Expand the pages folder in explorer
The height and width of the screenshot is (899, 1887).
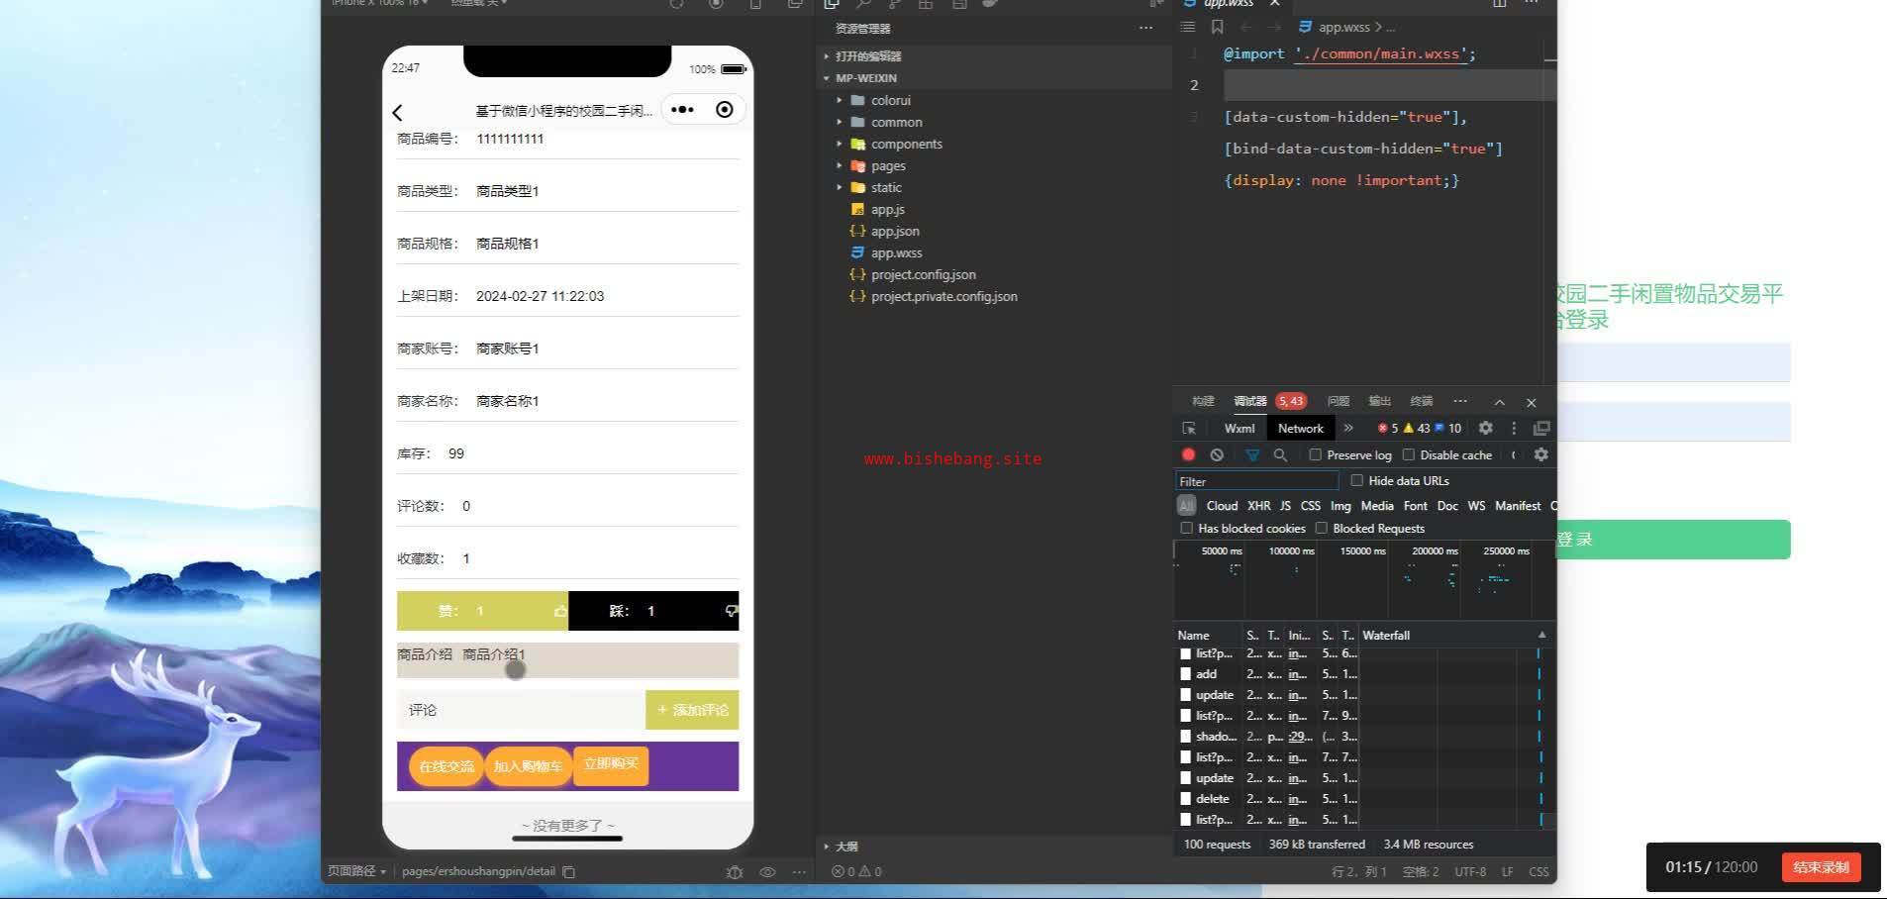click(887, 166)
